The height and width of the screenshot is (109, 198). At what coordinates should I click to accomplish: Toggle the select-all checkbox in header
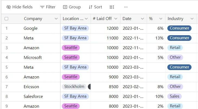click(6, 19)
